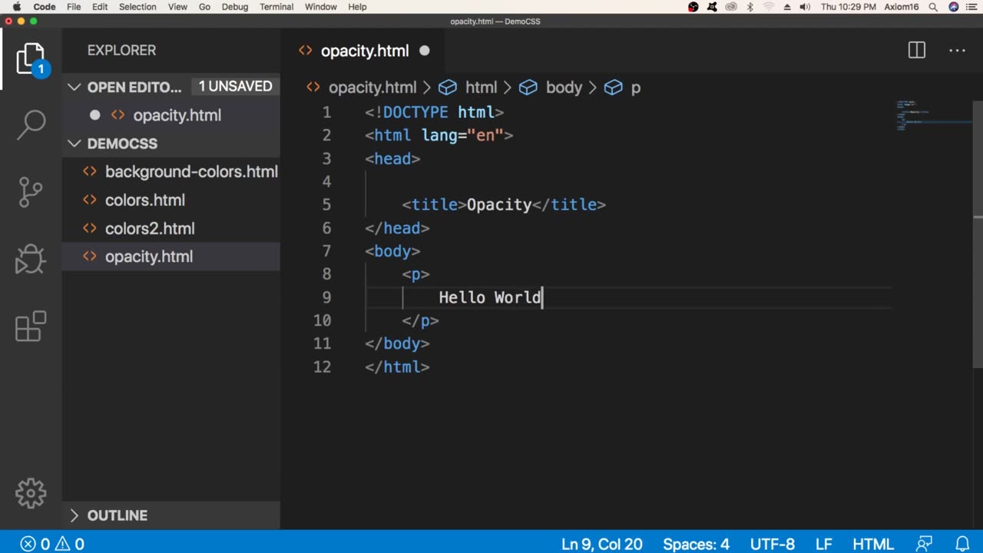983x553 pixels.
Task: Click the Wi-Fi icon in menu bar
Action: (769, 7)
